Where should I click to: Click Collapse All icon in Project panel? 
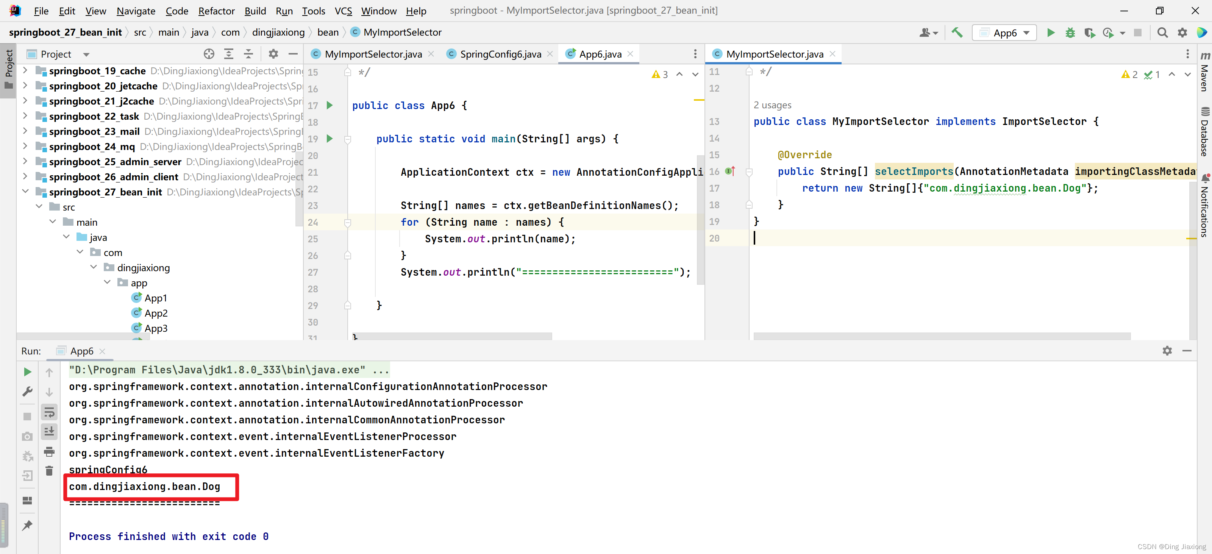coord(248,54)
